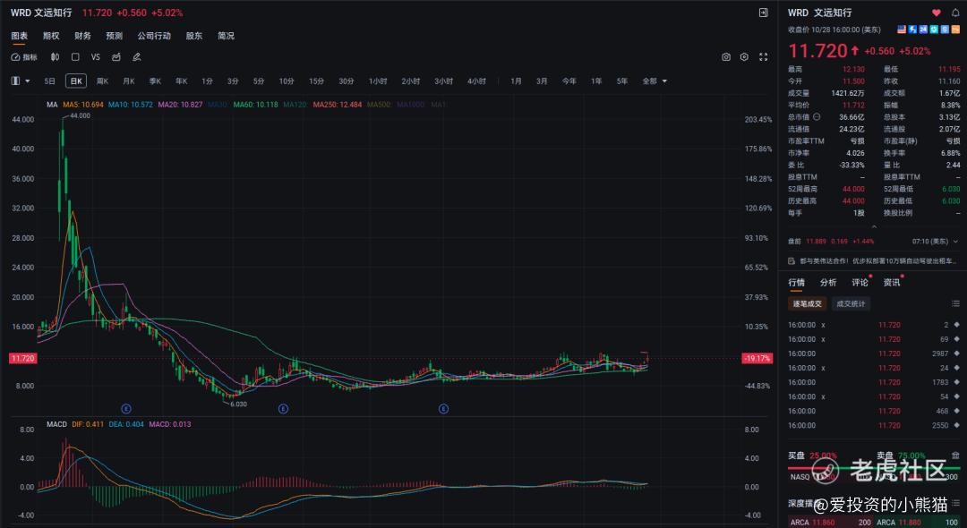
Task: Open the 资讯 news tab
Action: (x=892, y=283)
